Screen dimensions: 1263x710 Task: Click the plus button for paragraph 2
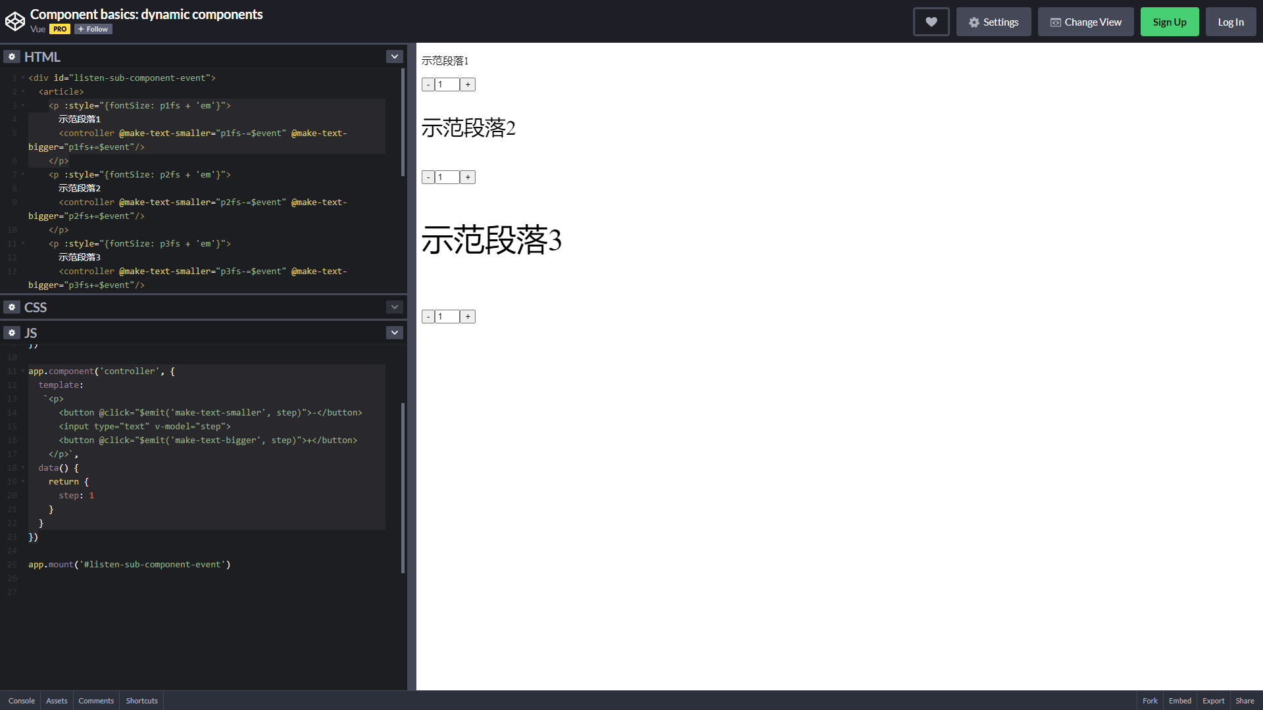468,177
